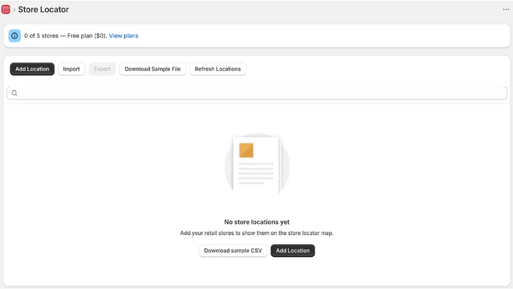Select 'Add your retail stores' description text
The image size is (513, 289).
[x=257, y=233]
